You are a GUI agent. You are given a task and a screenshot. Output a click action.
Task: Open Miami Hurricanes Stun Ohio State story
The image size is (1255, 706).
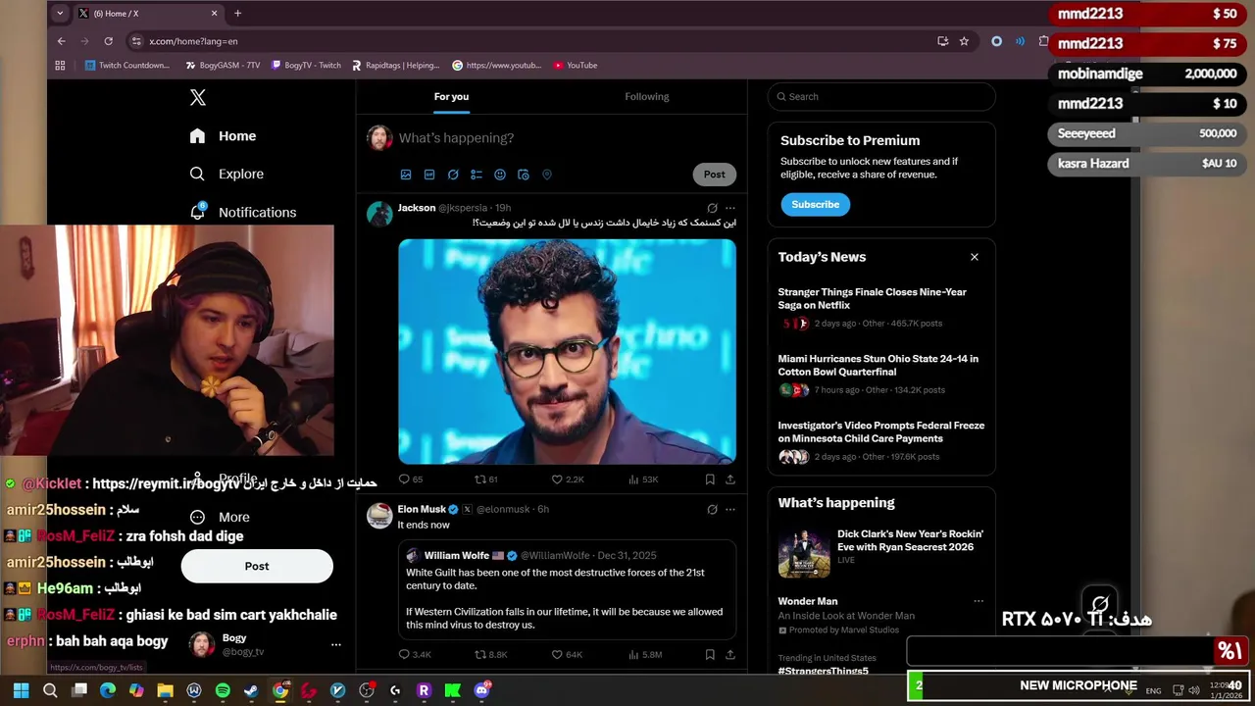point(880,374)
